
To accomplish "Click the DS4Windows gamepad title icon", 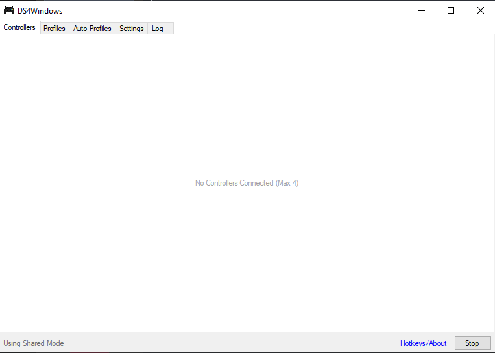I will pyautogui.click(x=9, y=11).
